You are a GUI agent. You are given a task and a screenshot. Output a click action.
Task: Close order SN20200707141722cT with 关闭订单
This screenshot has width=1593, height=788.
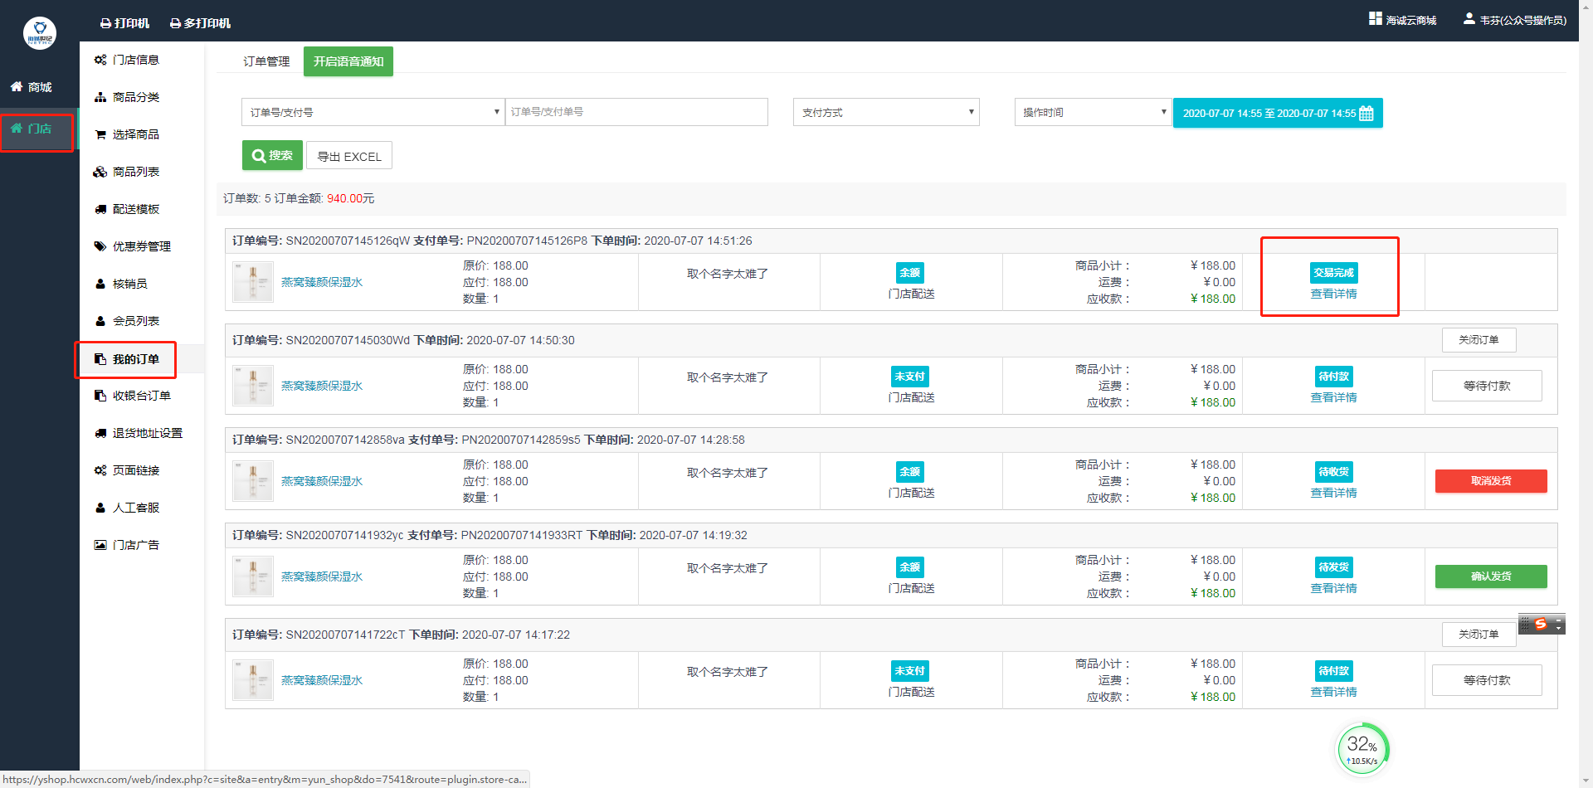1479,635
